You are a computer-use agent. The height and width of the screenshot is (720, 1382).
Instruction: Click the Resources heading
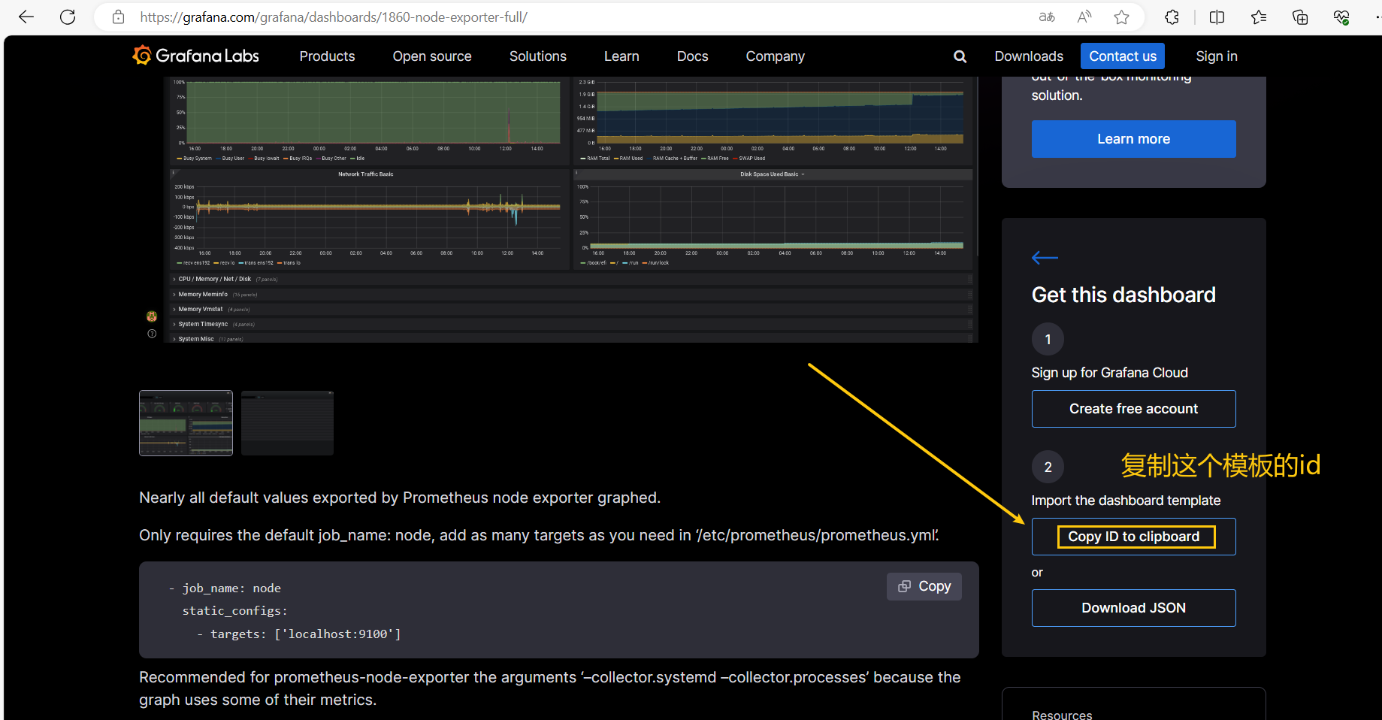tap(1062, 714)
